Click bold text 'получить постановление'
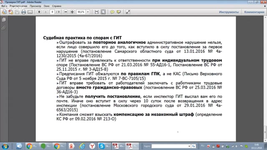267x150 pixels. point(113,96)
